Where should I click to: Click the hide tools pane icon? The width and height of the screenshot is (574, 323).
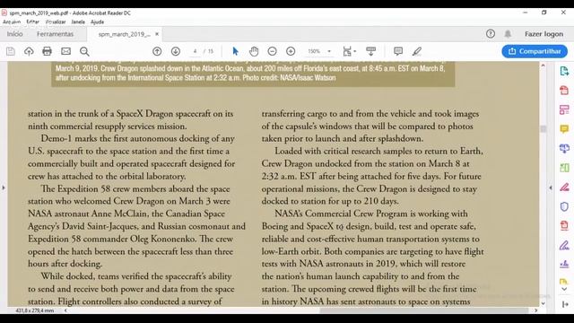(x=565, y=304)
